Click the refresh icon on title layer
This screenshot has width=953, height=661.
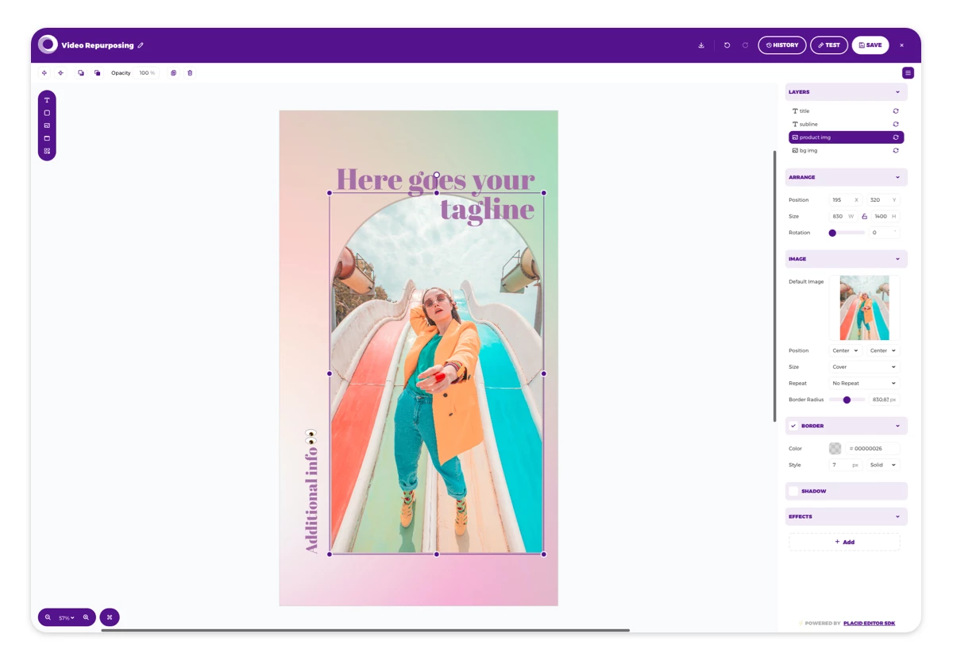pyautogui.click(x=896, y=111)
